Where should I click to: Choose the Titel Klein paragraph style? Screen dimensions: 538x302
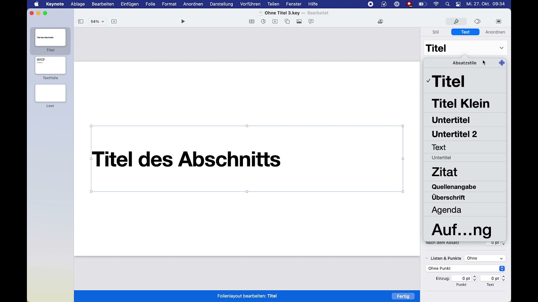(465, 103)
